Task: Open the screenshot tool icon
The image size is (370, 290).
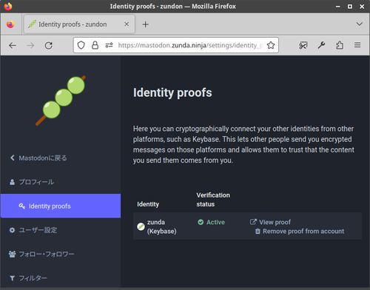Action: [303, 45]
